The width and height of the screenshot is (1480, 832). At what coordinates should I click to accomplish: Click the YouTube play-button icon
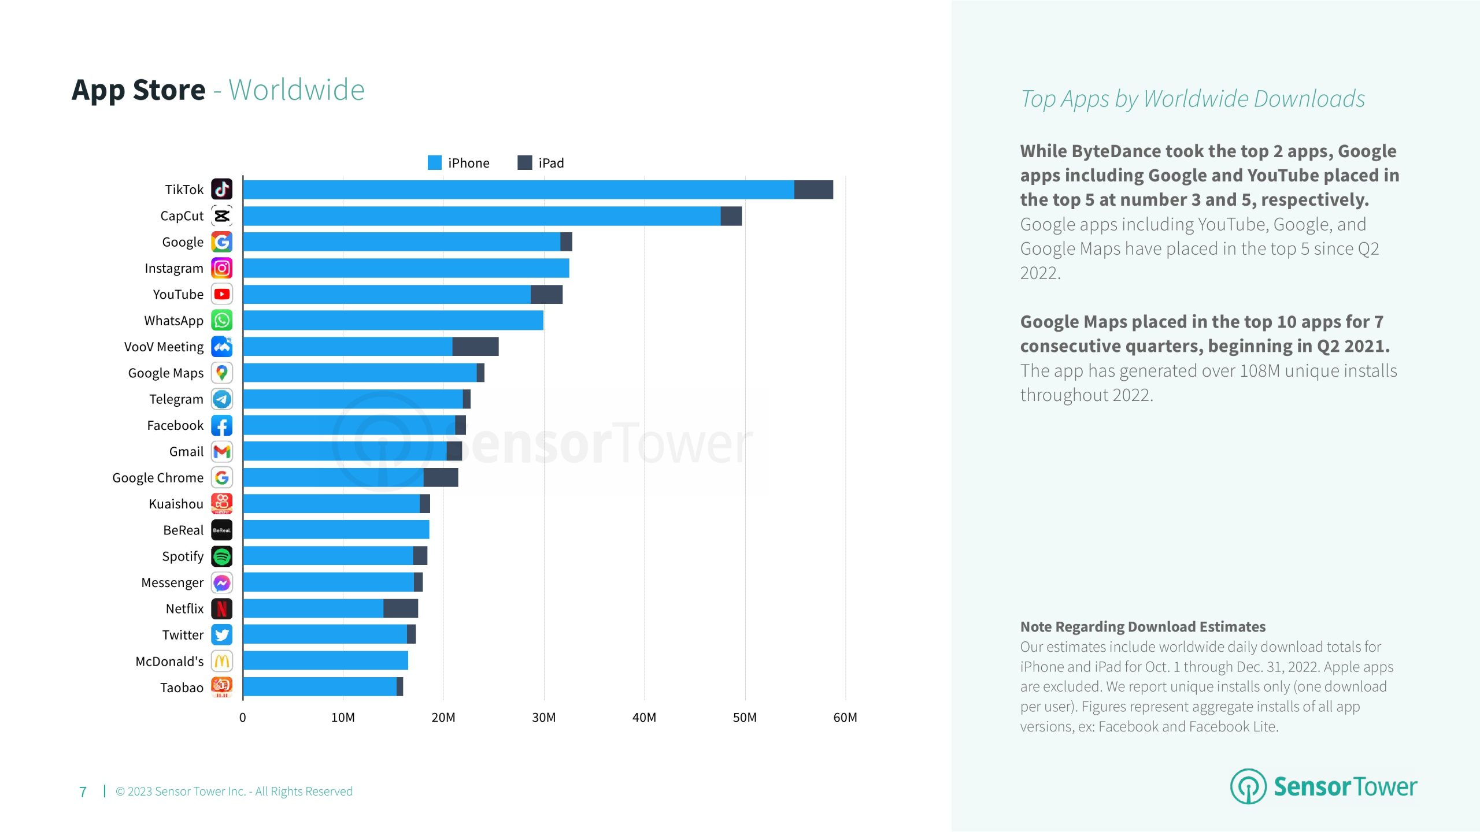point(221,294)
